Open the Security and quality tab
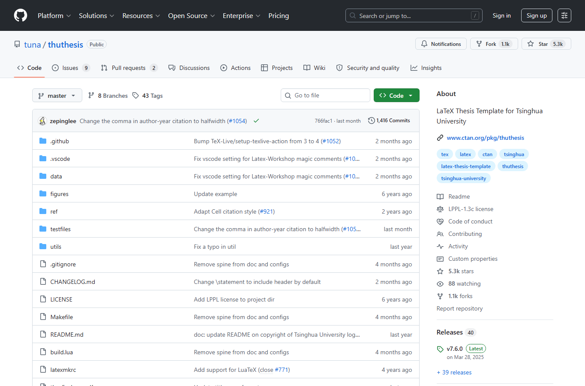Image resolution: width=585 pixels, height=386 pixels. tap(368, 68)
